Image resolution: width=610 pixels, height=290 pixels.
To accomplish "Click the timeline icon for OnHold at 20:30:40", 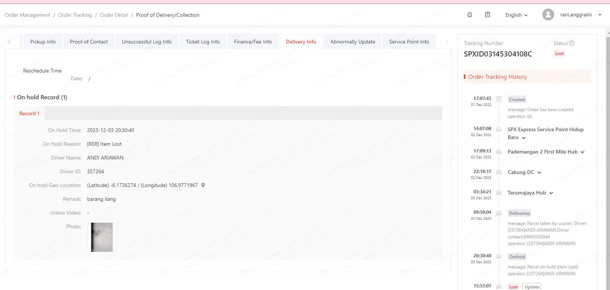I will (x=499, y=256).
